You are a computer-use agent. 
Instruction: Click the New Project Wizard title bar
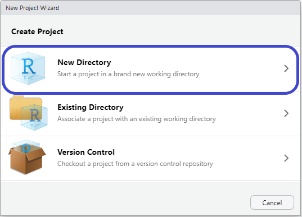tap(151, 8)
